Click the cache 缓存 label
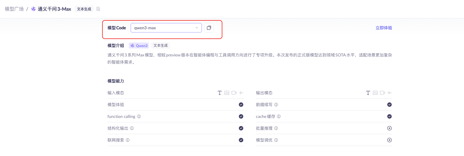Image resolution: width=464 pixels, height=156 pixels. tap(266, 116)
